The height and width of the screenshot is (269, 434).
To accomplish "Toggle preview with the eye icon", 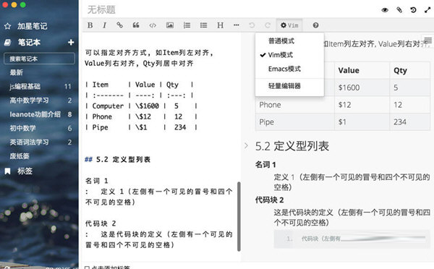I will coord(385,10).
